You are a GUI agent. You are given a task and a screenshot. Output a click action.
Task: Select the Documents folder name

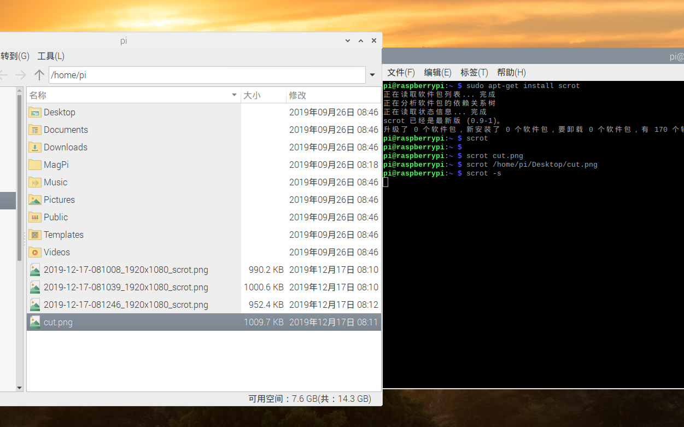(66, 130)
